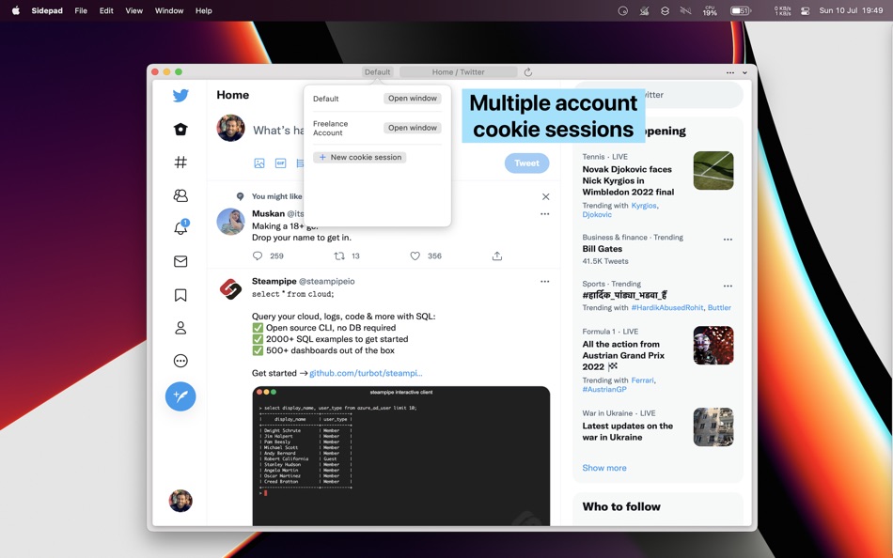Reload page with refresh icon in title bar
This screenshot has height=558, width=893.
528,72
